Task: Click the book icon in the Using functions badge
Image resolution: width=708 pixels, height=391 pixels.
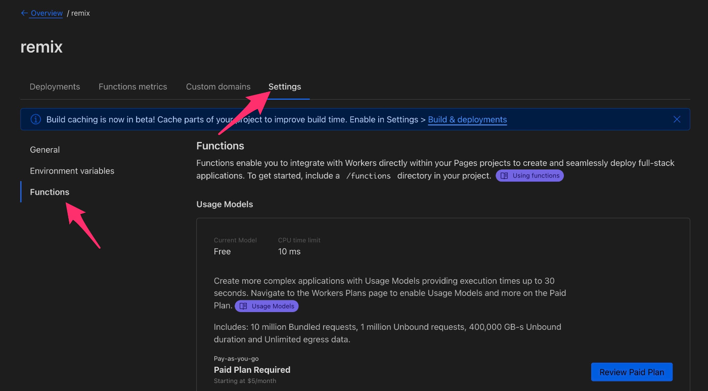Action: (x=504, y=176)
